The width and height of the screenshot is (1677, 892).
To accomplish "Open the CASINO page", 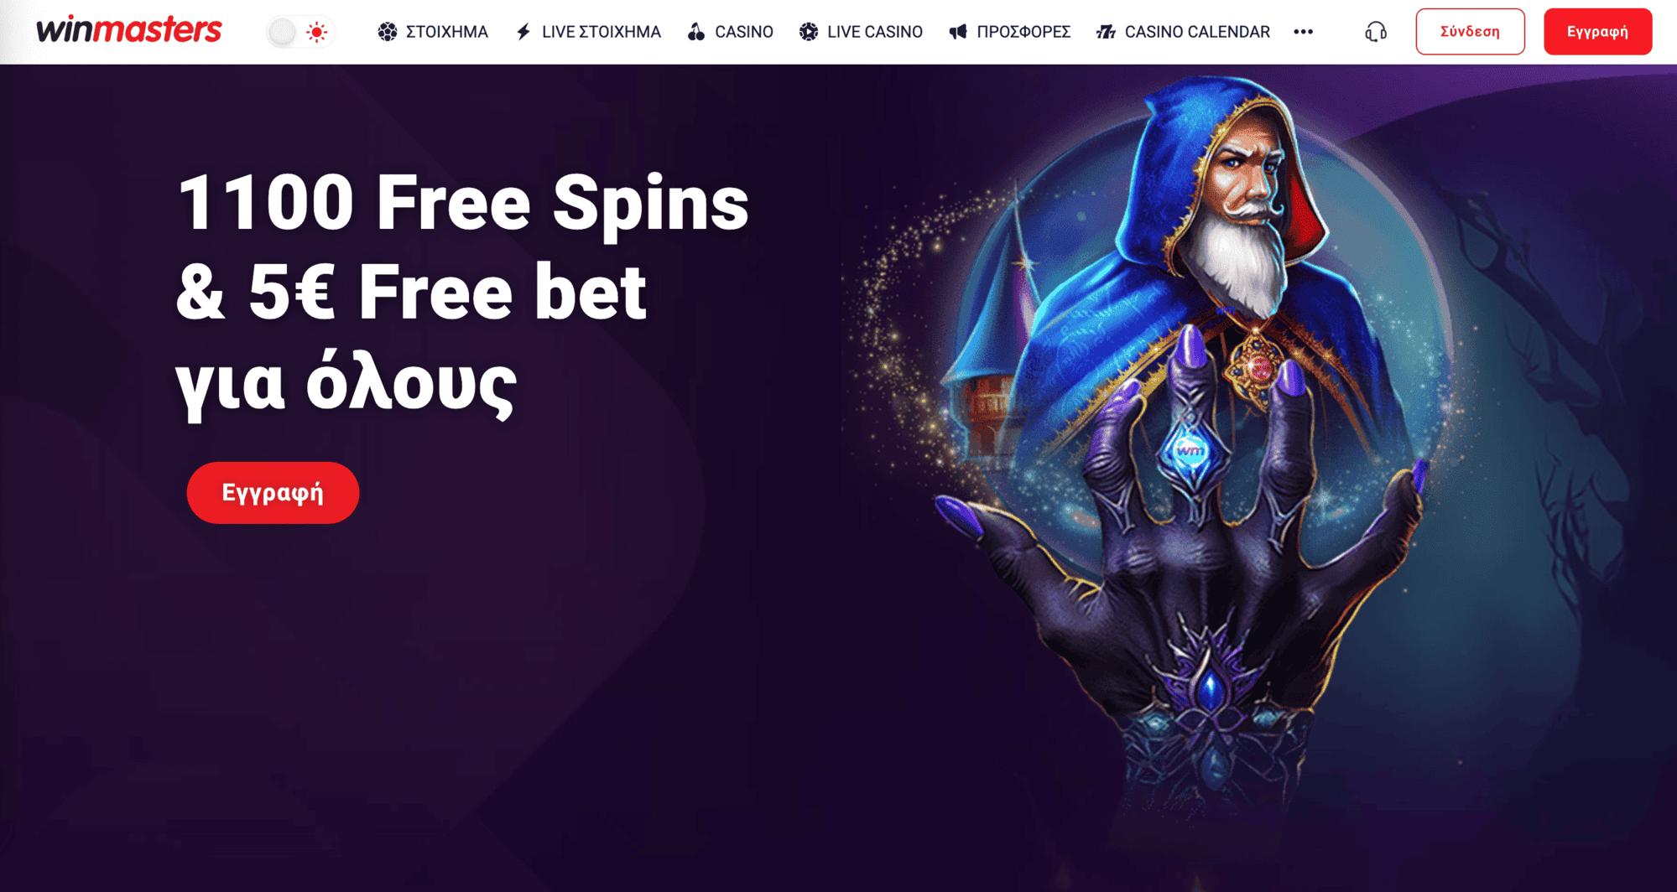I will coord(743,32).
